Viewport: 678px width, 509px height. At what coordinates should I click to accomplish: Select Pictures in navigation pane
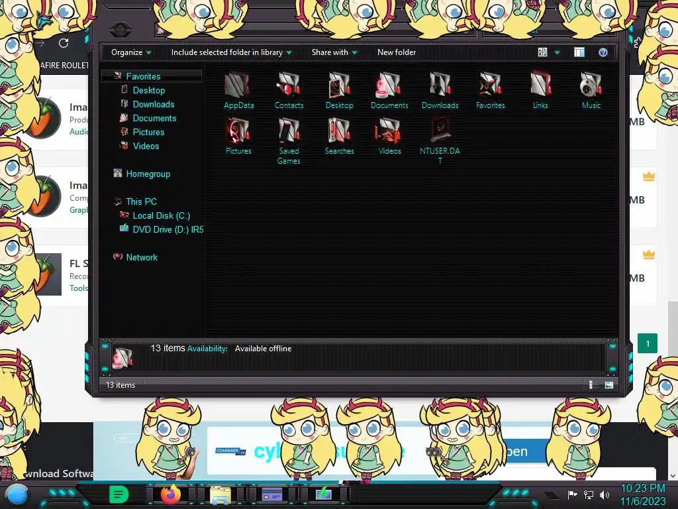click(148, 132)
